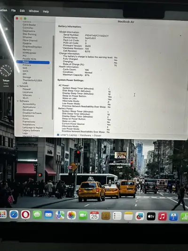This screenshot has width=188, height=251.
Task: Click the laptop icon in the path bar
Action: tap(58, 135)
